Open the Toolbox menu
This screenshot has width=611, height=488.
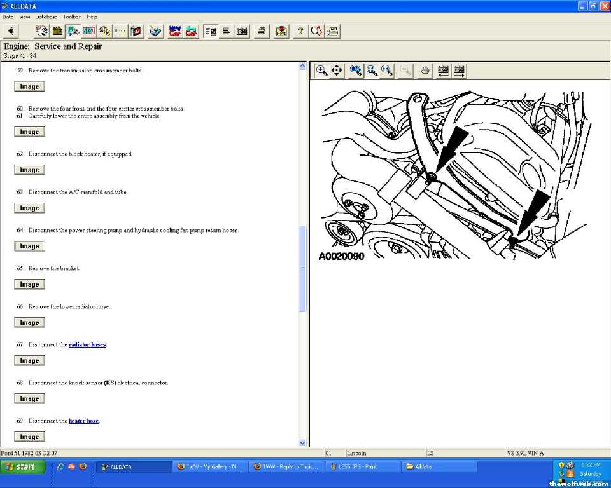72,17
